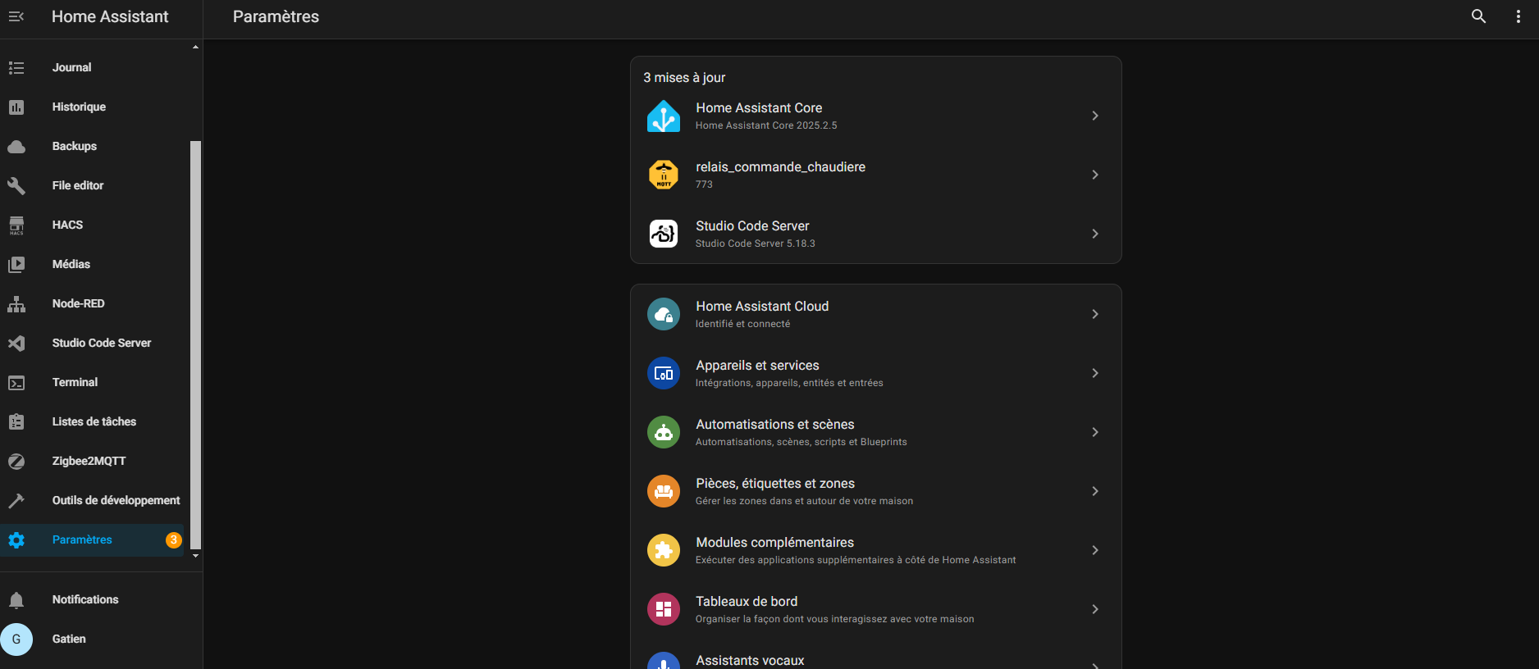Click the Notifications bell icon
1539x669 pixels.
point(16,600)
